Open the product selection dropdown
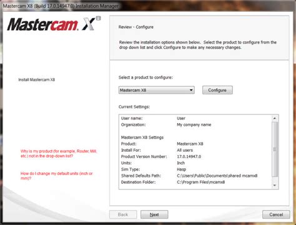The width and height of the screenshot is (296, 225). pos(157,90)
